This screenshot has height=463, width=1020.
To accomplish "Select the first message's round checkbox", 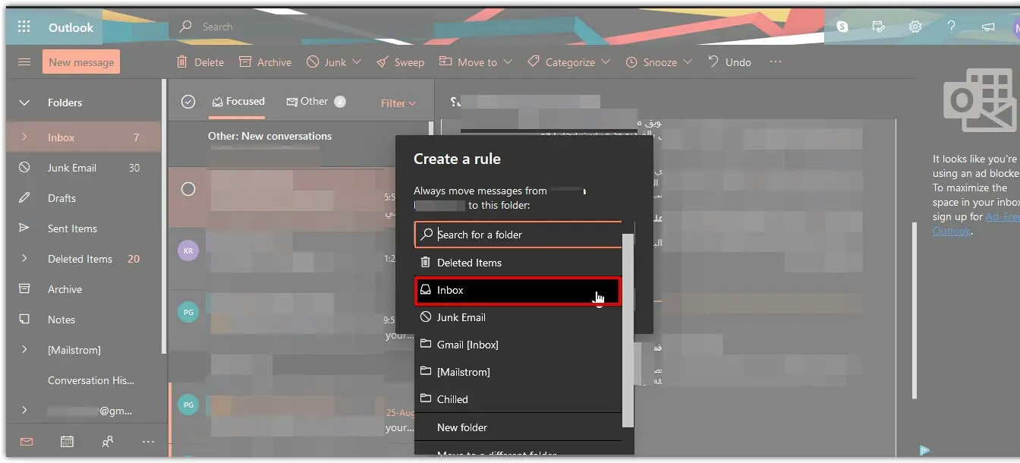I will [188, 189].
